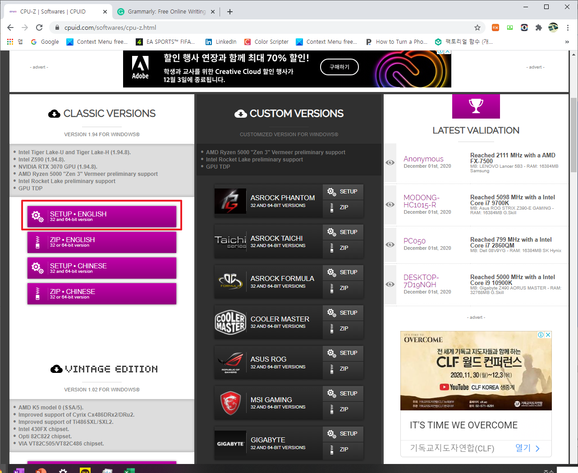Click the Taichi series logo

click(x=230, y=242)
